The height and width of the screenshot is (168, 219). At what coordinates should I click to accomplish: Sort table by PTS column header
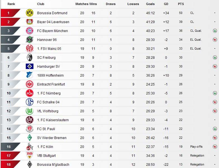coord(181,4)
